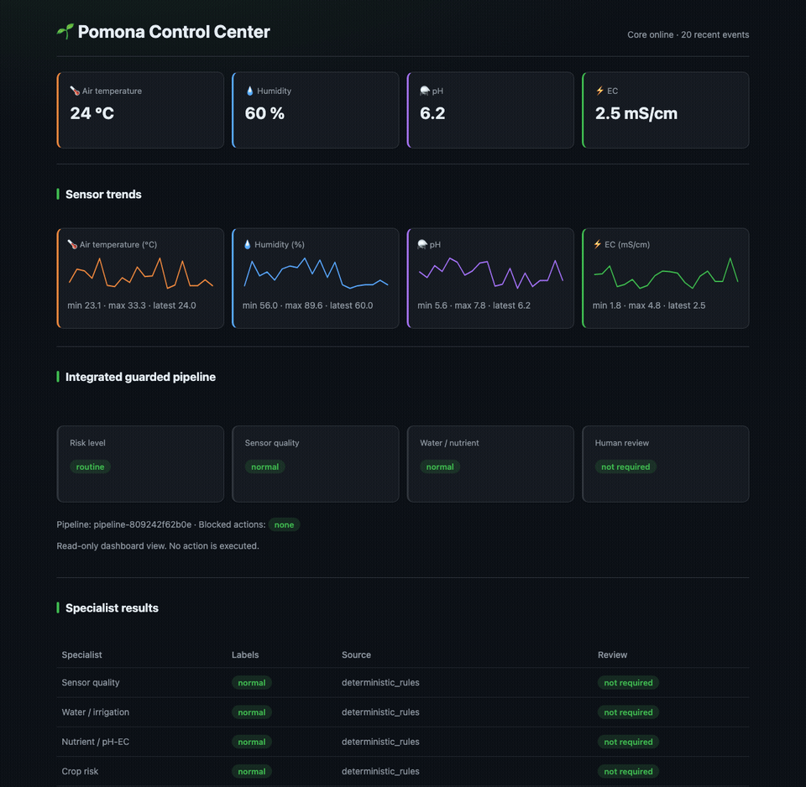Click thermometer icon beside Air temperature (°C) trend
Screen dimensions: 806x787
pos(72,244)
